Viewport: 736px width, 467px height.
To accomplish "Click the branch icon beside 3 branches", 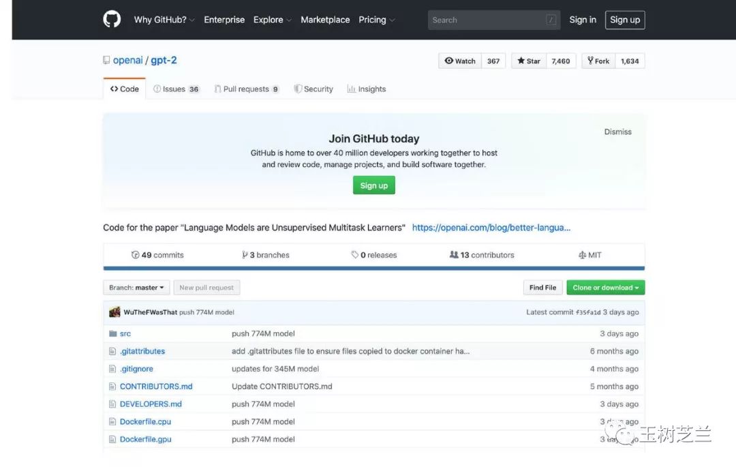I will pyautogui.click(x=245, y=255).
